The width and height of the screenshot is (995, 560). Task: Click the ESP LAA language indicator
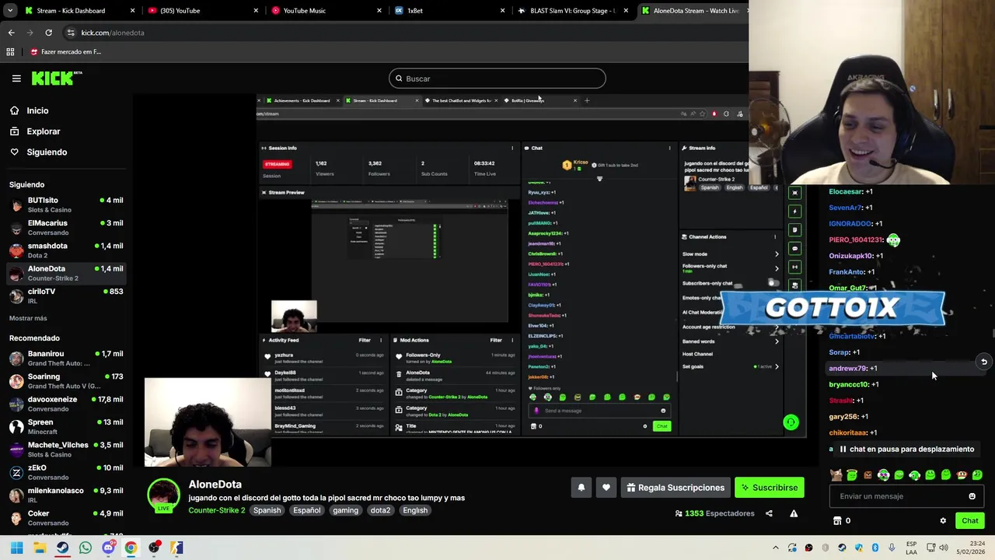pos(912,548)
